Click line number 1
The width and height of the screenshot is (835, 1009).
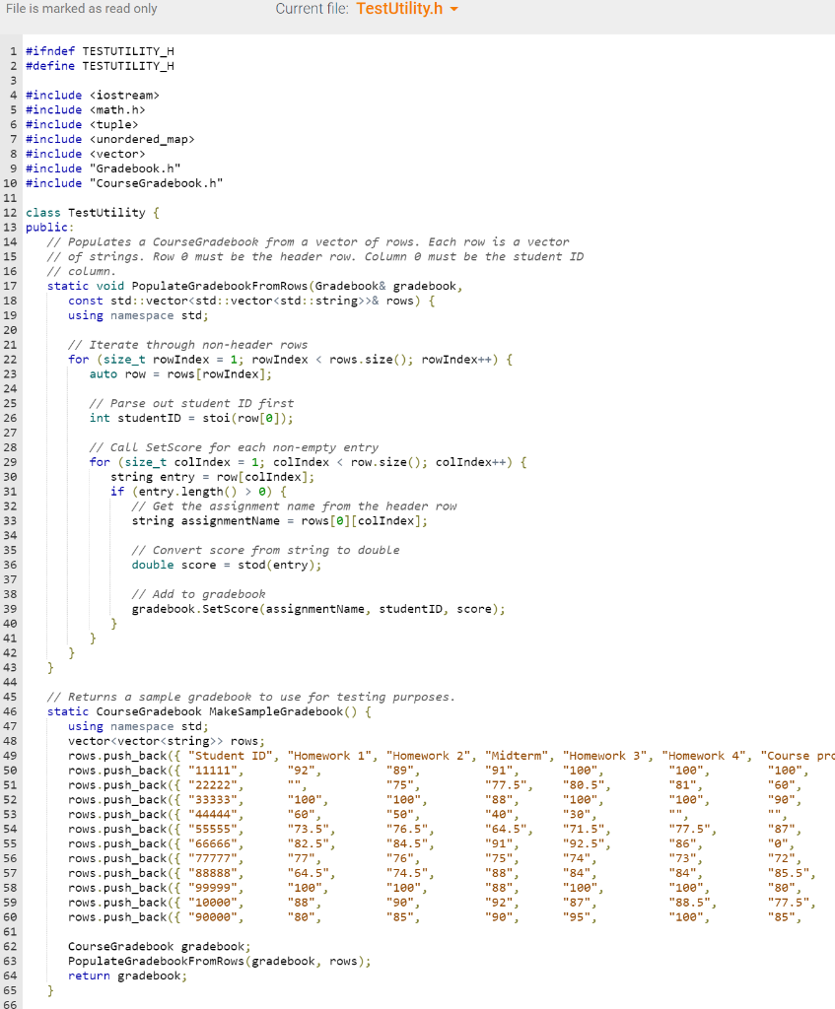(12, 50)
